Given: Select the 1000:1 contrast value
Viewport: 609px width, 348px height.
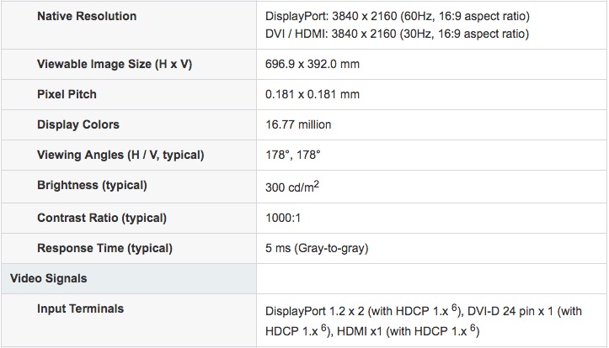Looking at the screenshot, I should tap(285, 218).
